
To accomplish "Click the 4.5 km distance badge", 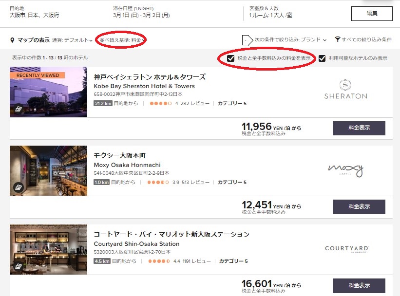I will coord(102,261).
